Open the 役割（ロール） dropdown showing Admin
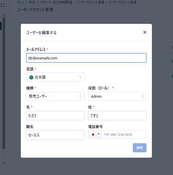Viewport: 173px width, 175px height. (x=117, y=96)
